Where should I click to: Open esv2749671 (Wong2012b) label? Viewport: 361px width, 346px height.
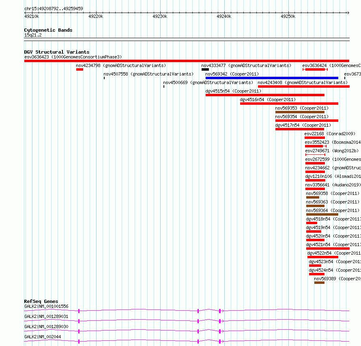pos(332,151)
